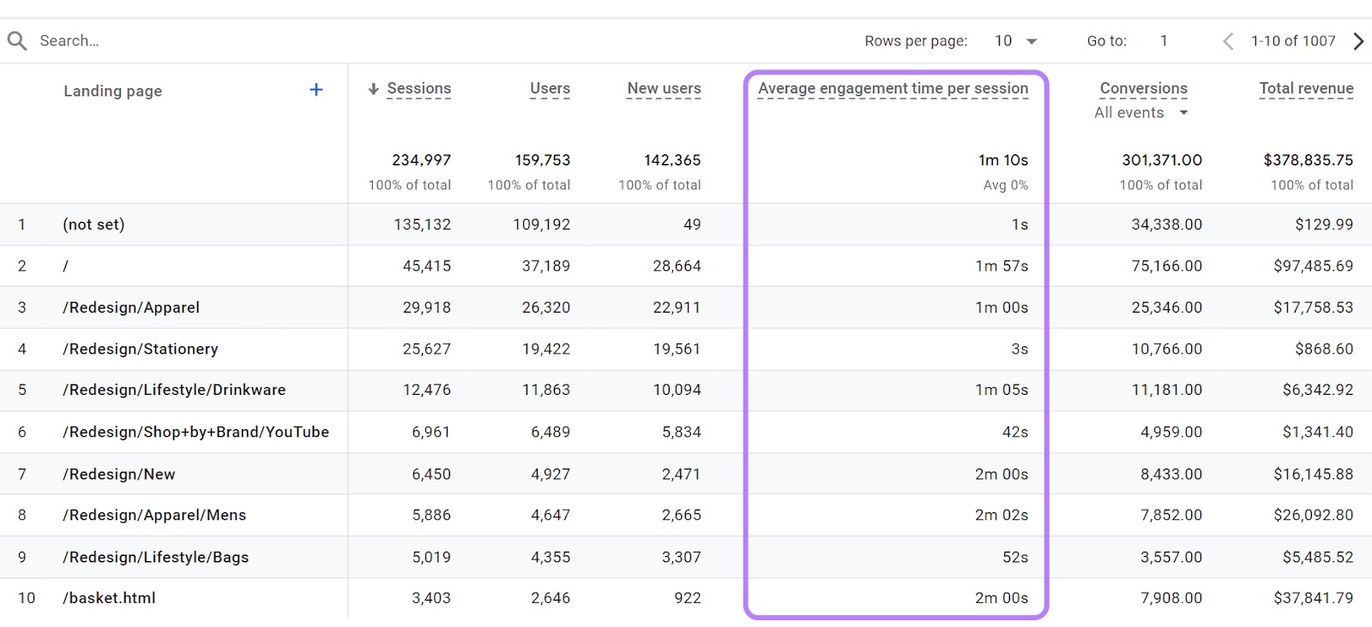Click the 42s engagement time cell
This screenshot has width=1372, height=627.
coord(1015,432)
